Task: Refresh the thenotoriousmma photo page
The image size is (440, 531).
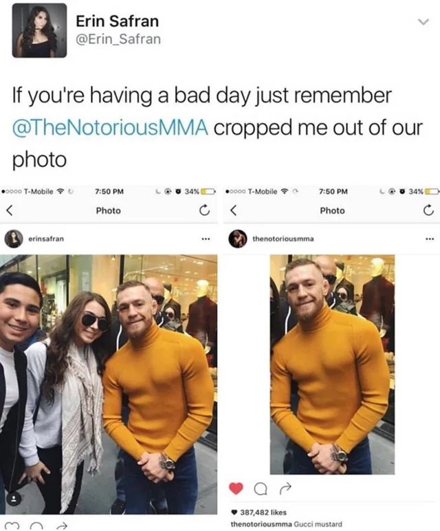Action: pyautogui.click(x=428, y=210)
